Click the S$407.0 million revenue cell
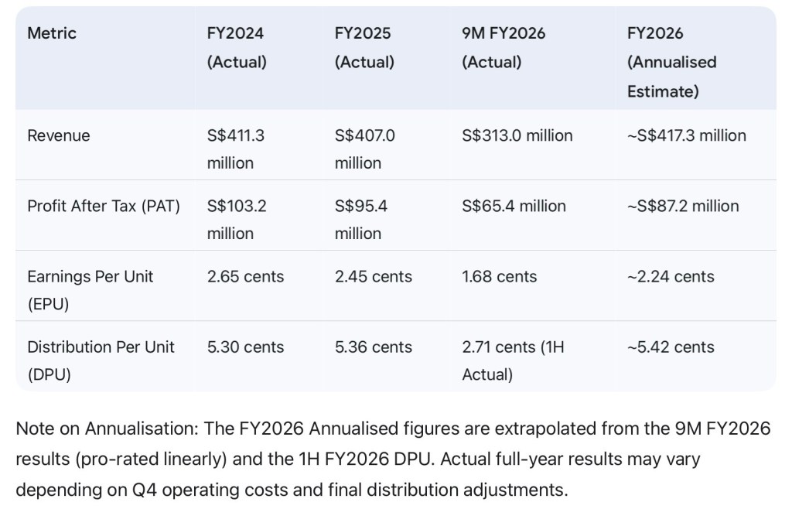Viewport: 792px width, 509px height. tap(364, 149)
